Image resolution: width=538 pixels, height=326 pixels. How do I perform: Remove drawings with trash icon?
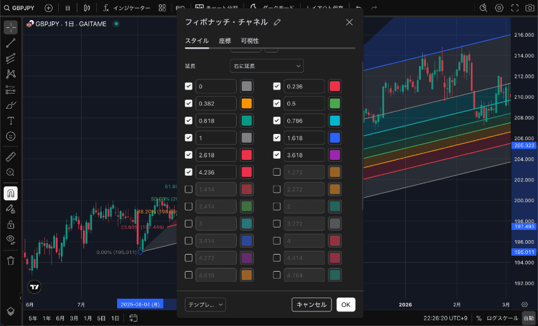point(11,260)
